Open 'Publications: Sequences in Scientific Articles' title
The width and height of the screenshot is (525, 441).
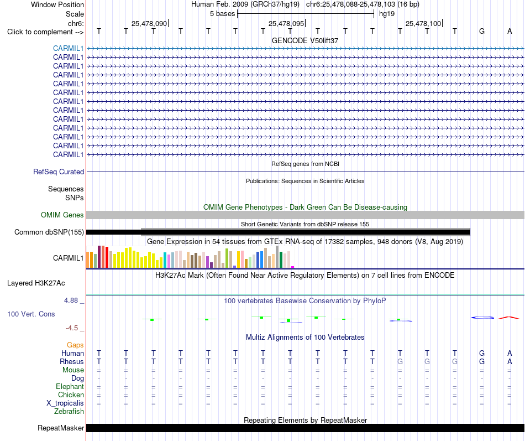(x=305, y=181)
